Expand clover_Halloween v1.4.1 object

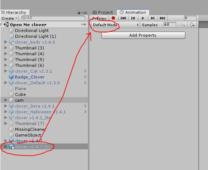pyautogui.click(x=6, y=112)
